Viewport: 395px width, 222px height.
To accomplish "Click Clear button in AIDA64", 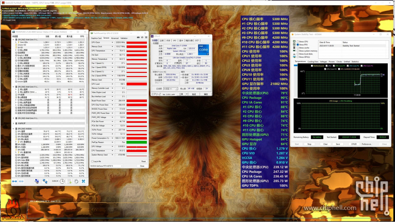I will click(x=326, y=144).
